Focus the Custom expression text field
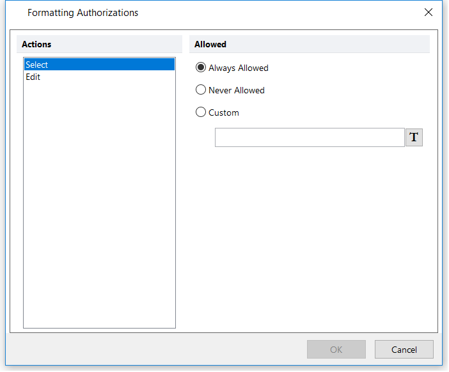 pyautogui.click(x=310, y=137)
